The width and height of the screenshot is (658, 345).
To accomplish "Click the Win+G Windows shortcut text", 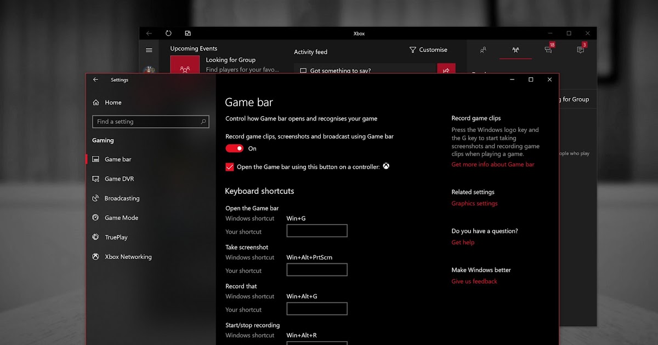I will tap(296, 219).
